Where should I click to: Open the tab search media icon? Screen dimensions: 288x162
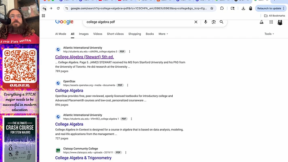click(233, 8)
